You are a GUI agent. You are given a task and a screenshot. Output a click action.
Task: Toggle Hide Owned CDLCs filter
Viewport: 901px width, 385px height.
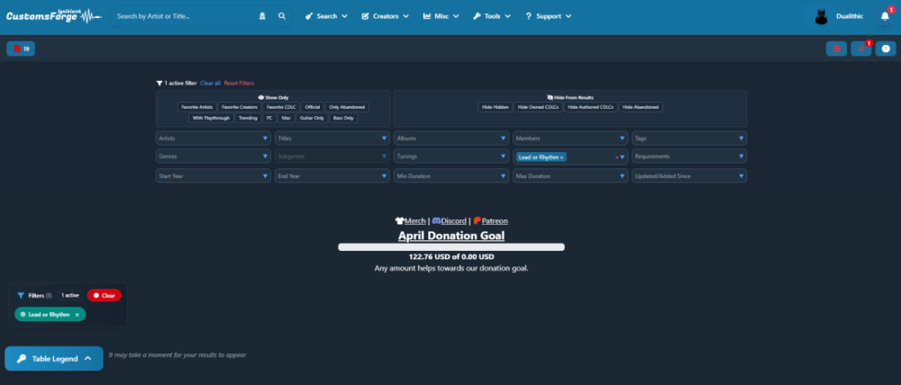pyautogui.click(x=538, y=107)
